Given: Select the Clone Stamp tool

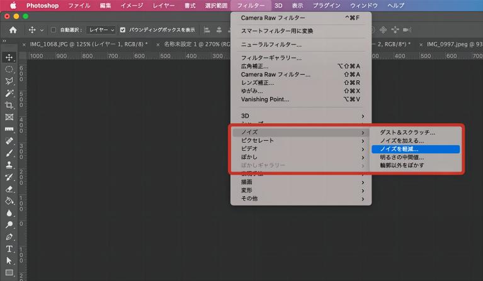Looking at the screenshot, I should [x=9, y=165].
